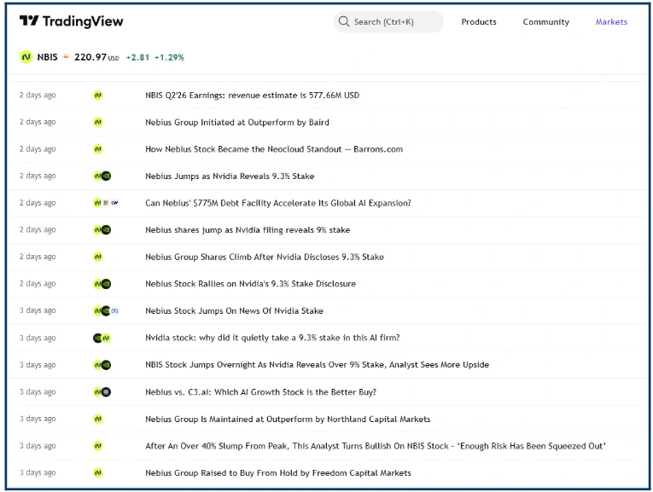Open the Community menu
Screen dimensions: 653x492
545,21
